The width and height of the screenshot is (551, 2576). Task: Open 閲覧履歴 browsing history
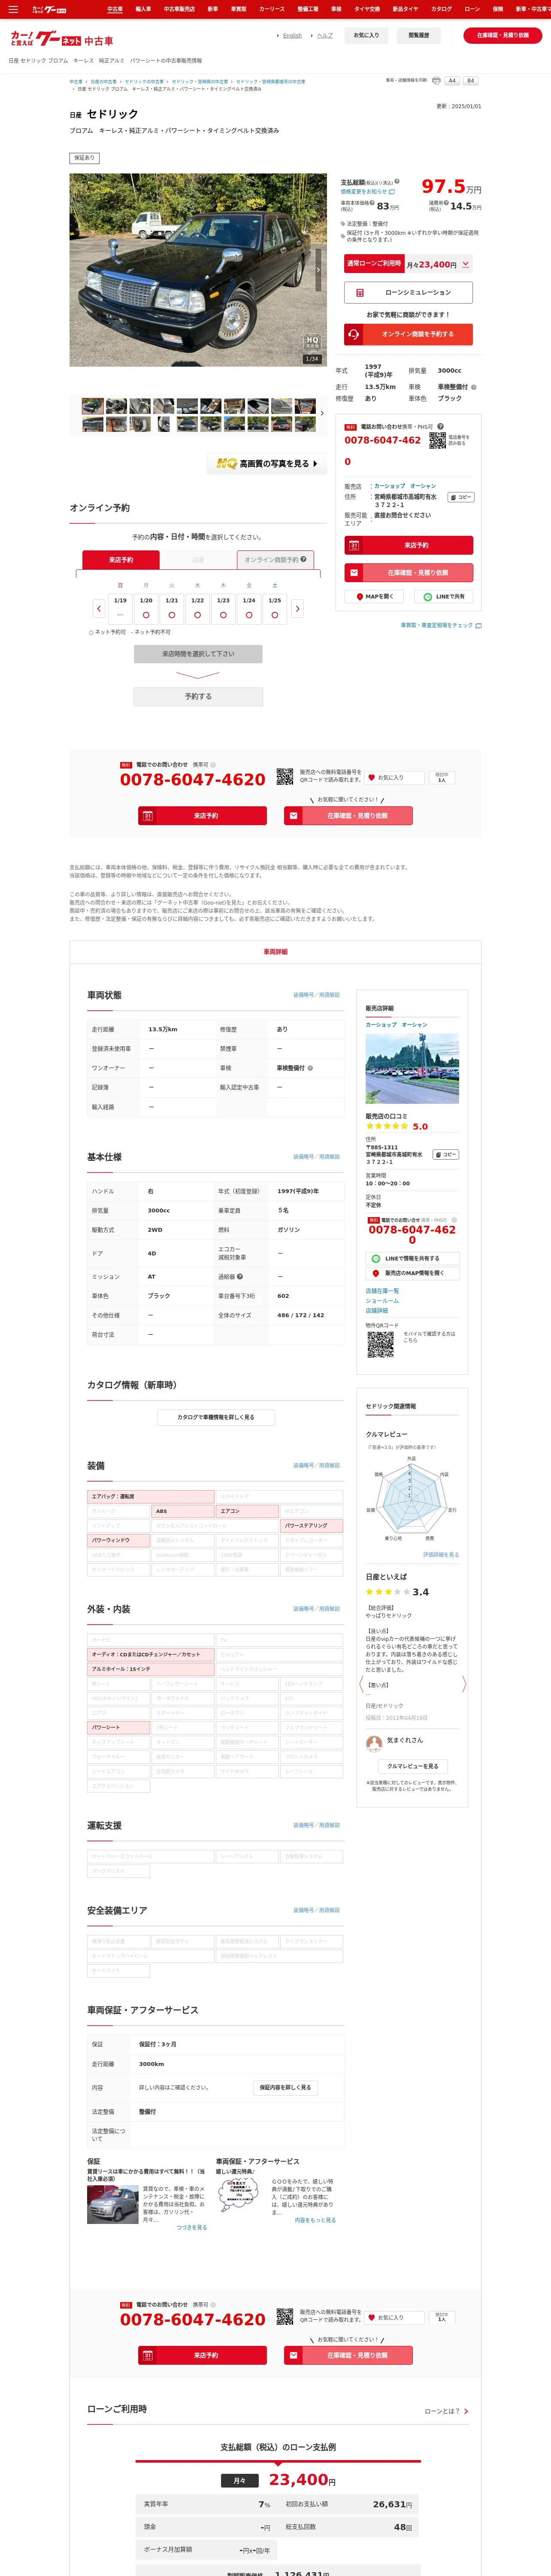tap(419, 35)
